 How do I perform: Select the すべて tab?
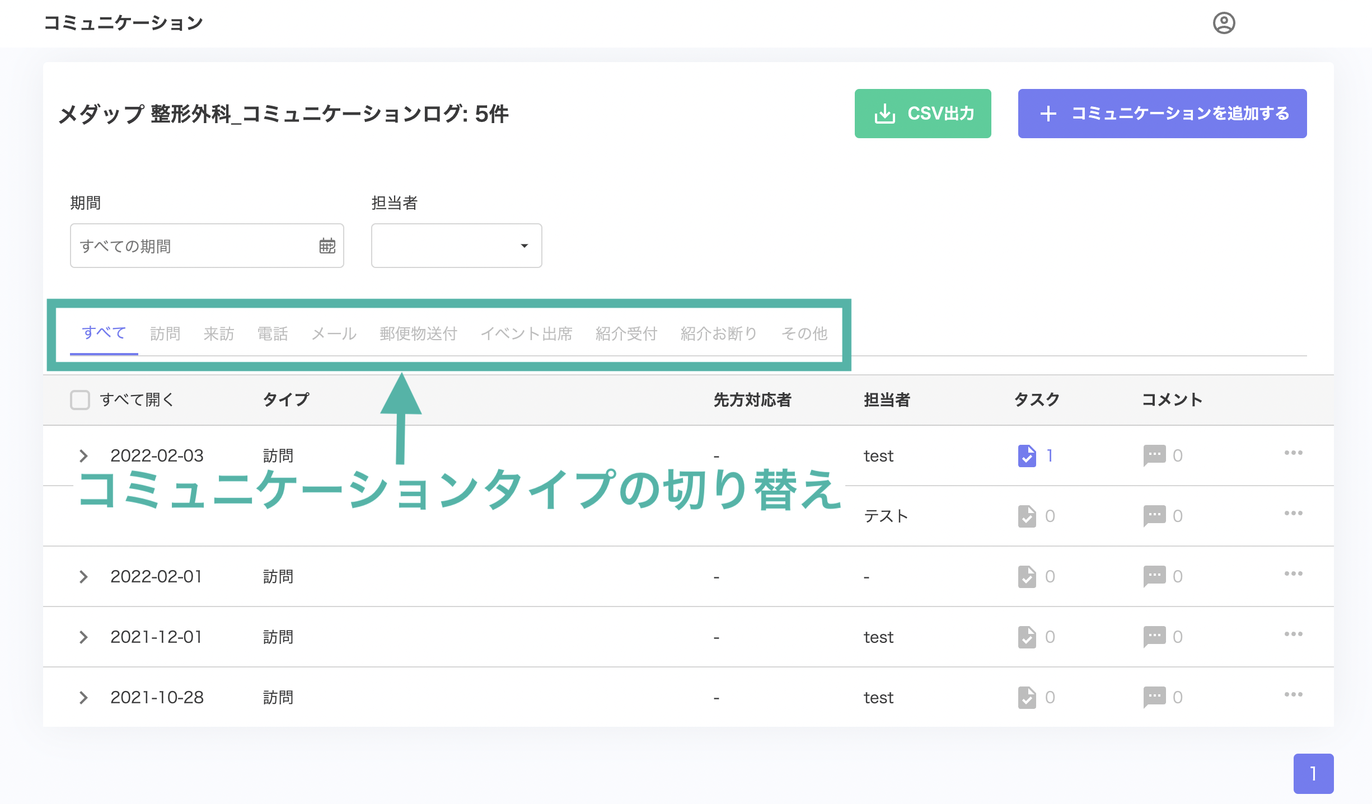104,333
